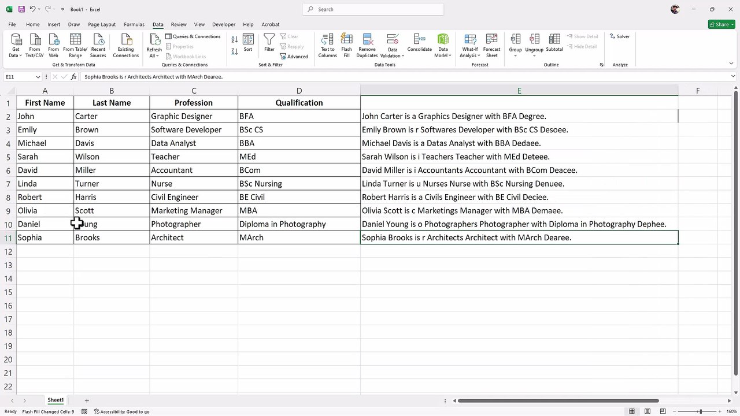Open user account profile picture
The width and height of the screenshot is (740, 416).
click(x=675, y=9)
